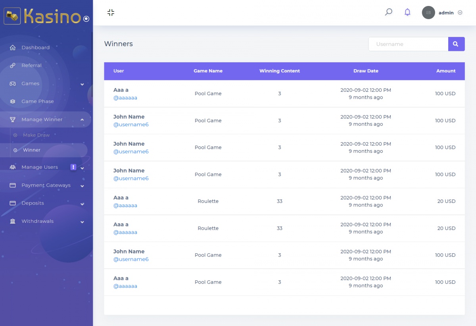Expand the Deposits submenu
This screenshot has width=476, height=326.
82,204
